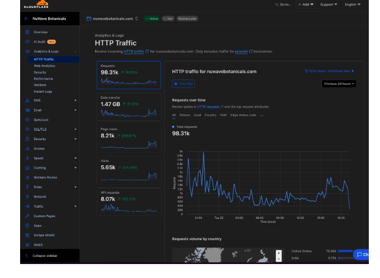Screen dimensions: 380x278
Task: Click the Star button
Action: pyautogui.click(x=168, y=18)
